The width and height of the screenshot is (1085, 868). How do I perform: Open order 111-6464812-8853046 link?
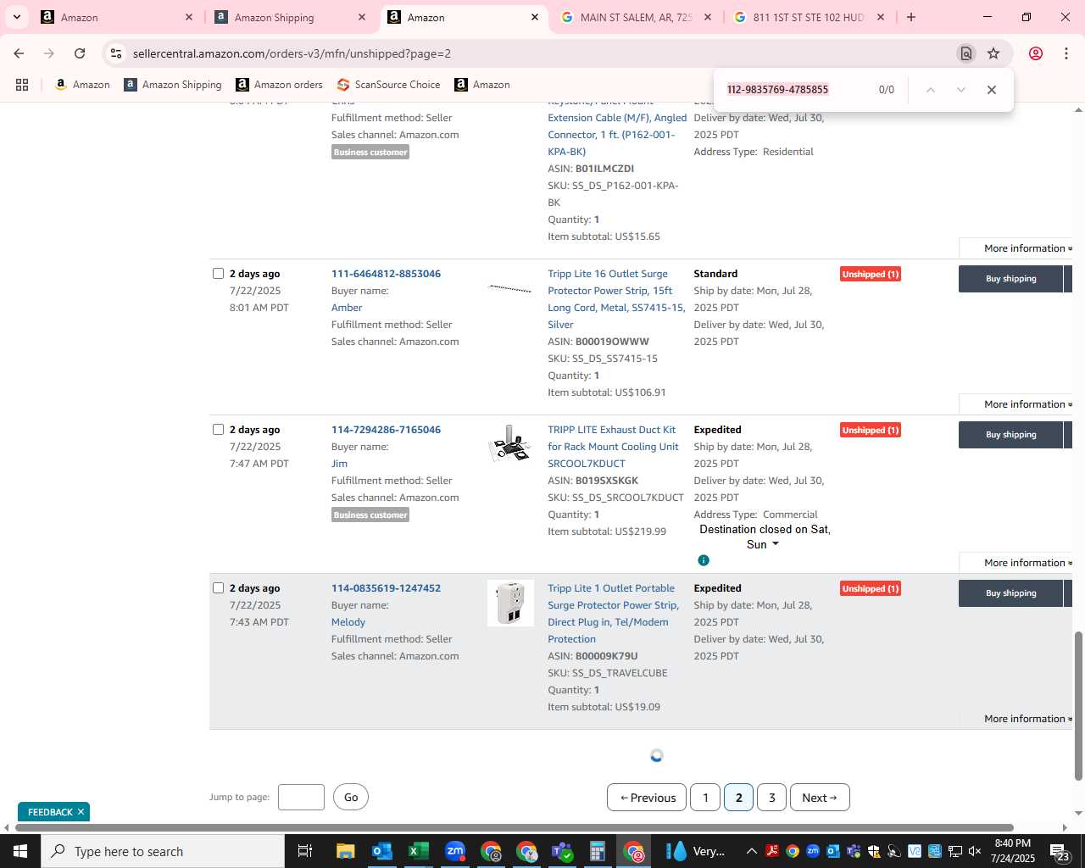coord(386,274)
